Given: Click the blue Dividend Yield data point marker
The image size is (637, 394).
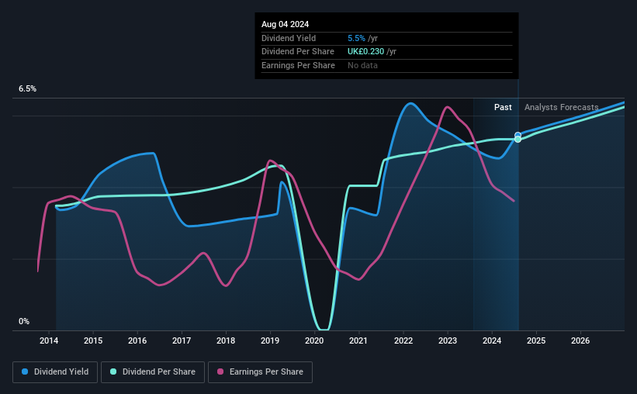Looking at the screenshot, I should [518, 135].
